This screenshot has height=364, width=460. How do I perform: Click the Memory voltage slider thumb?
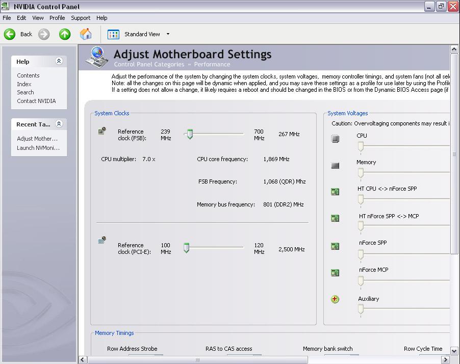(361, 173)
